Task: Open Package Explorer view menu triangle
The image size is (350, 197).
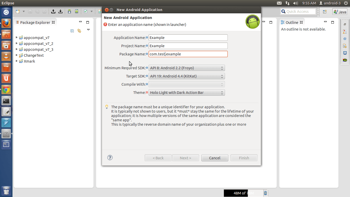Action: pos(88,30)
